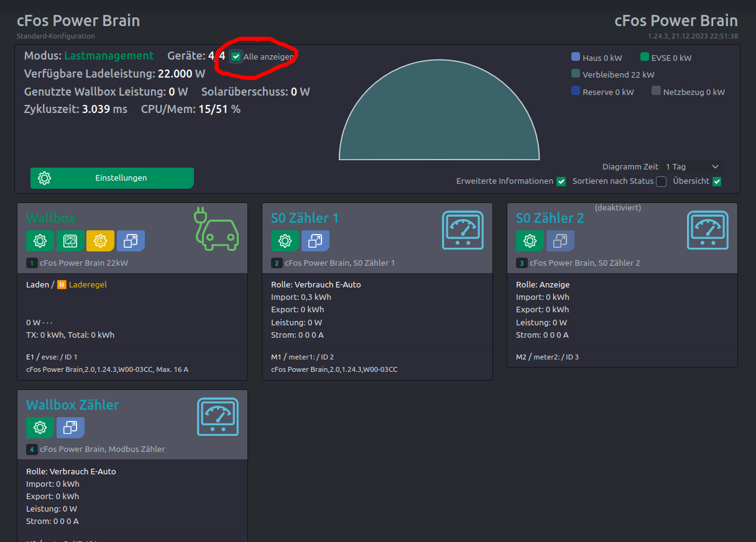Click the Verbleibend legend color swatch
The width and height of the screenshot is (756, 542).
(576, 74)
